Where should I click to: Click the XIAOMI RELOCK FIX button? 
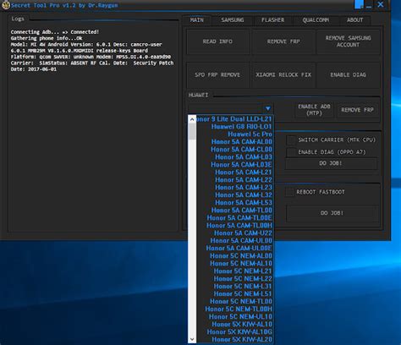[283, 75]
